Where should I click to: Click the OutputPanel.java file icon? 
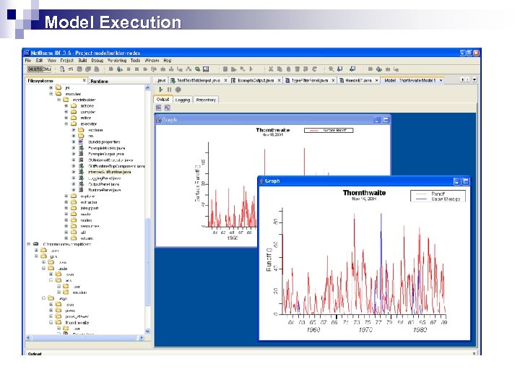(81, 184)
